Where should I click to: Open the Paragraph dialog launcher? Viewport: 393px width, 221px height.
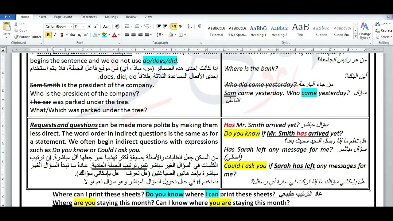201,43
